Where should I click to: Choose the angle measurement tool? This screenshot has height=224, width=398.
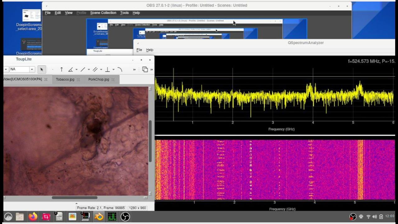pyautogui.click(x=71, y=69)
